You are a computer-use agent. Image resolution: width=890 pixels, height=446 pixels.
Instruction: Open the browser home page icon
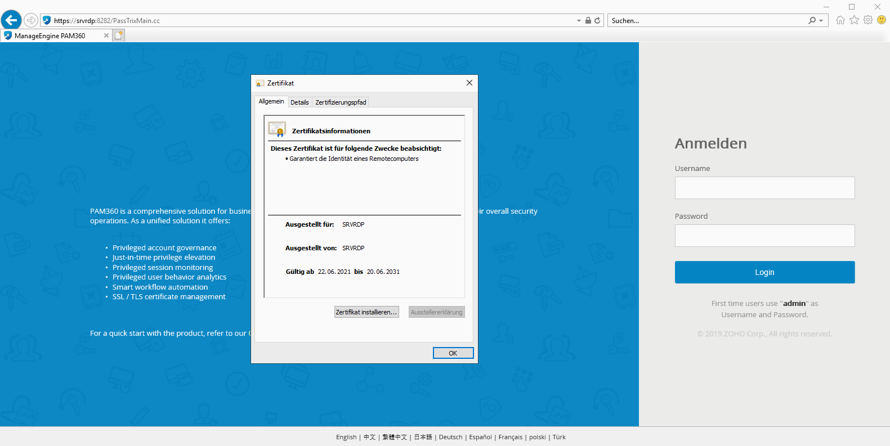pyautogui.click(x=840, y=20)
